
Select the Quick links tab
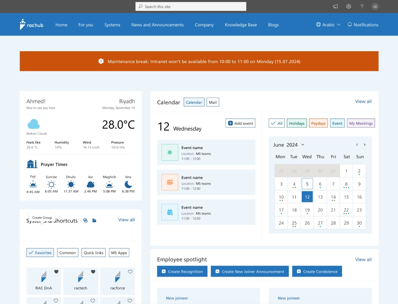(93, 252)
